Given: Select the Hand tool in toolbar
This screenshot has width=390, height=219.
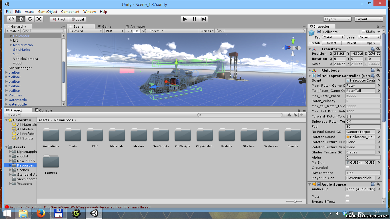Looking at the screenshot, I should pos(11,19).
